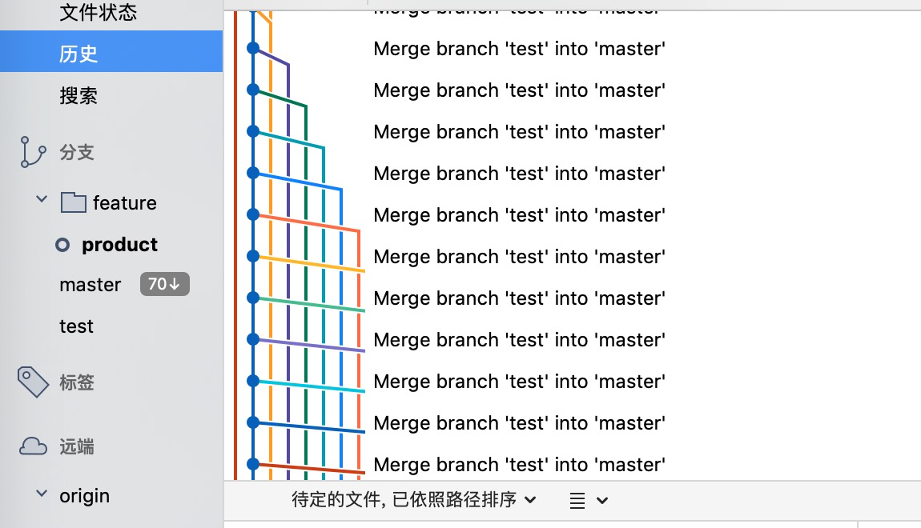
Task: Click the 70↓ behind badge on master
Action: coord(164,284)
